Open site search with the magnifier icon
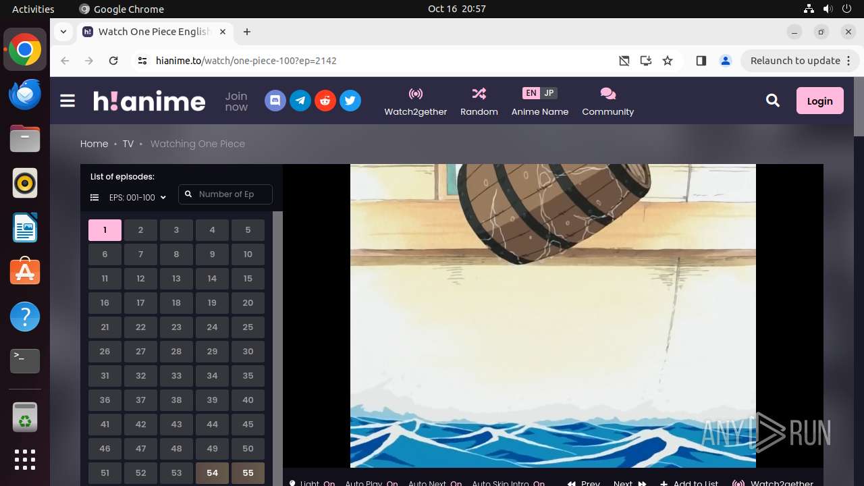 773,101
